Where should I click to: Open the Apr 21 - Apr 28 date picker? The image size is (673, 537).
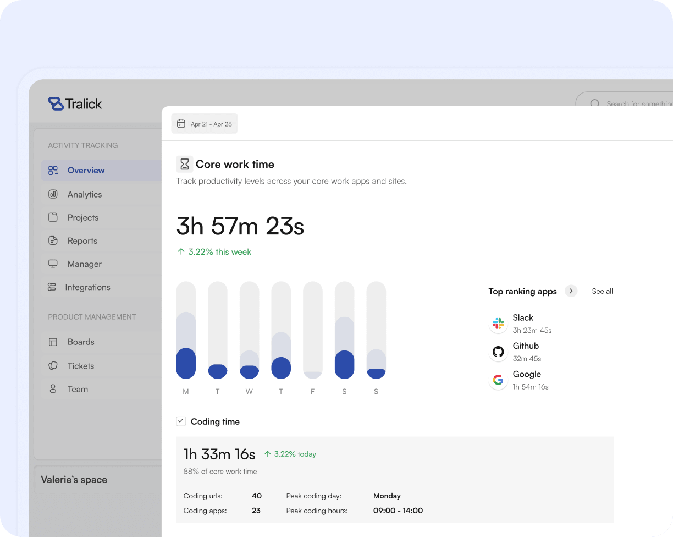(x=205, y=124)
